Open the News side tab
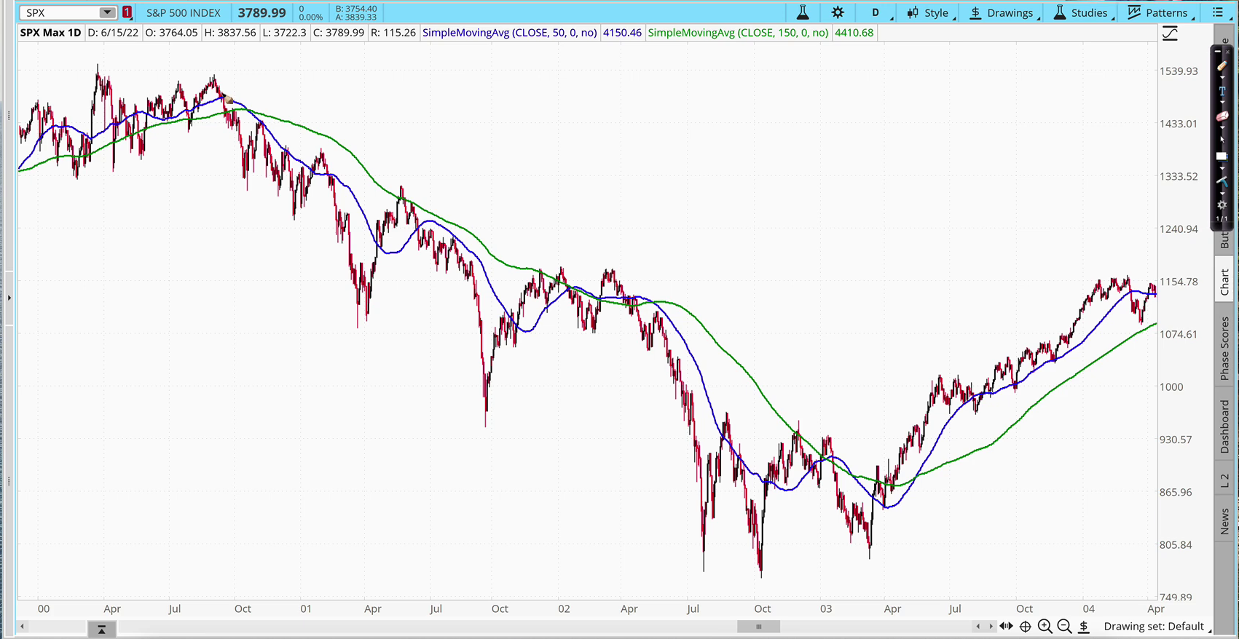Screen dimensions: 1239x639 coord(1224,521)
